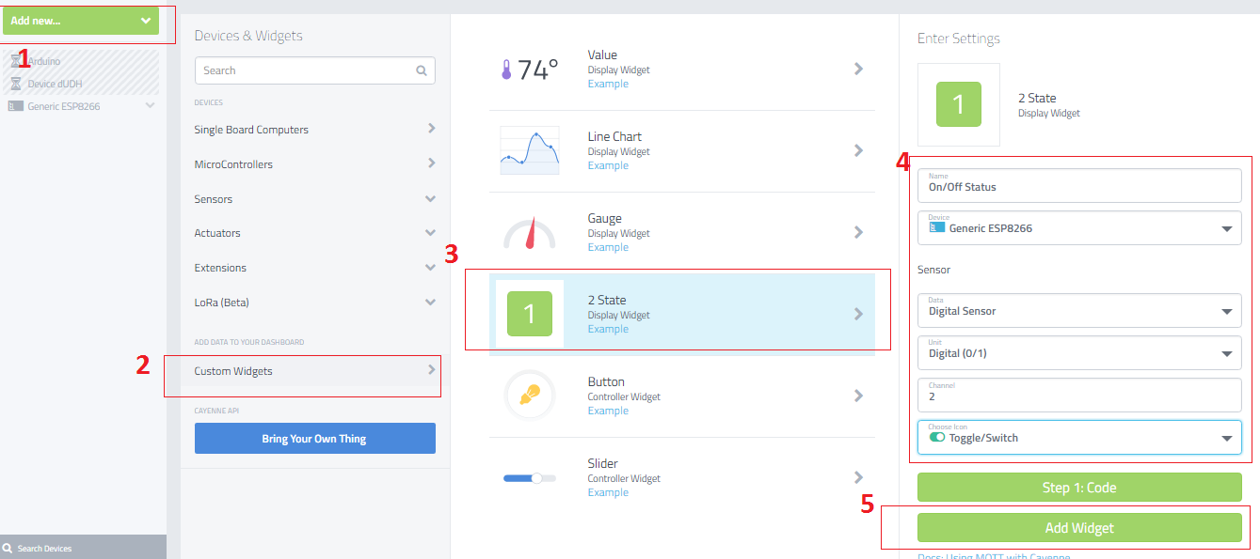Screen dimensions: 1260x559
Task: Click the search magnifier icon
Action: click(x=421, y=70)
